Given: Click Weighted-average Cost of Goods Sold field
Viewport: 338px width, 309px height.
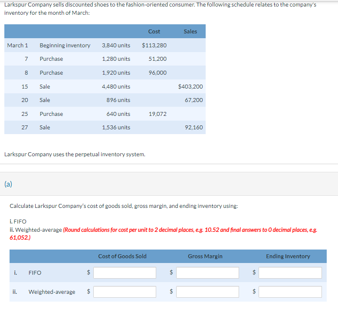Looking at the screenshot, I should pos(125,292).
